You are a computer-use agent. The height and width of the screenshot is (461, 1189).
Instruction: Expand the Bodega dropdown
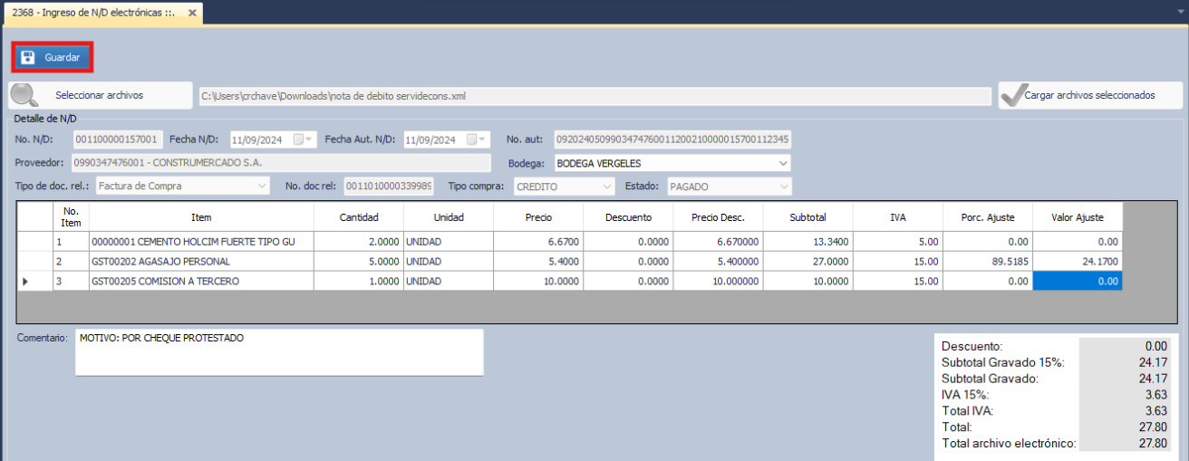pos(782,163)
